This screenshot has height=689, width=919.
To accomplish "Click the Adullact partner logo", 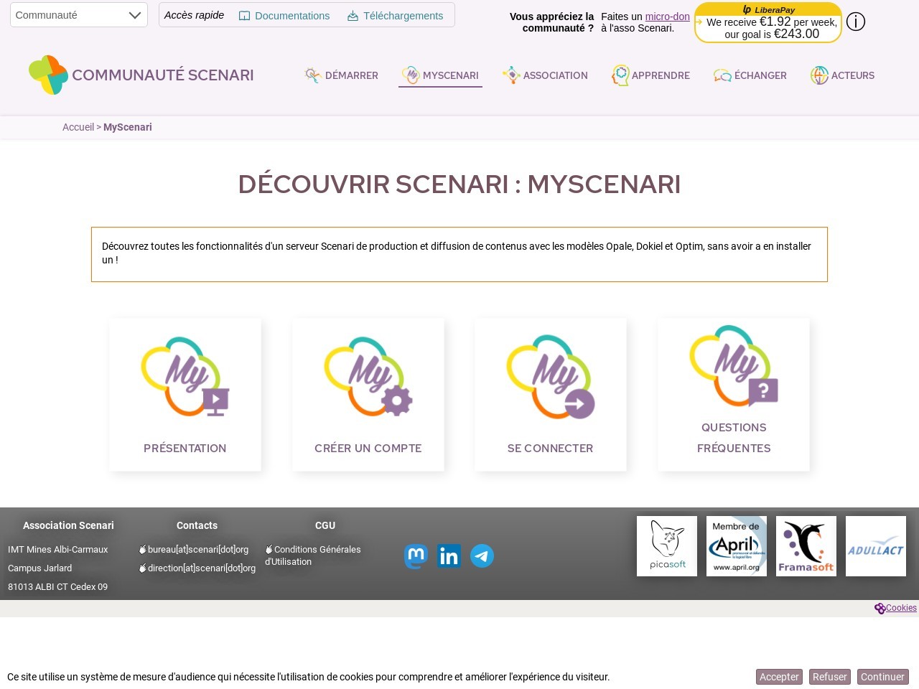I will [876, 546].
